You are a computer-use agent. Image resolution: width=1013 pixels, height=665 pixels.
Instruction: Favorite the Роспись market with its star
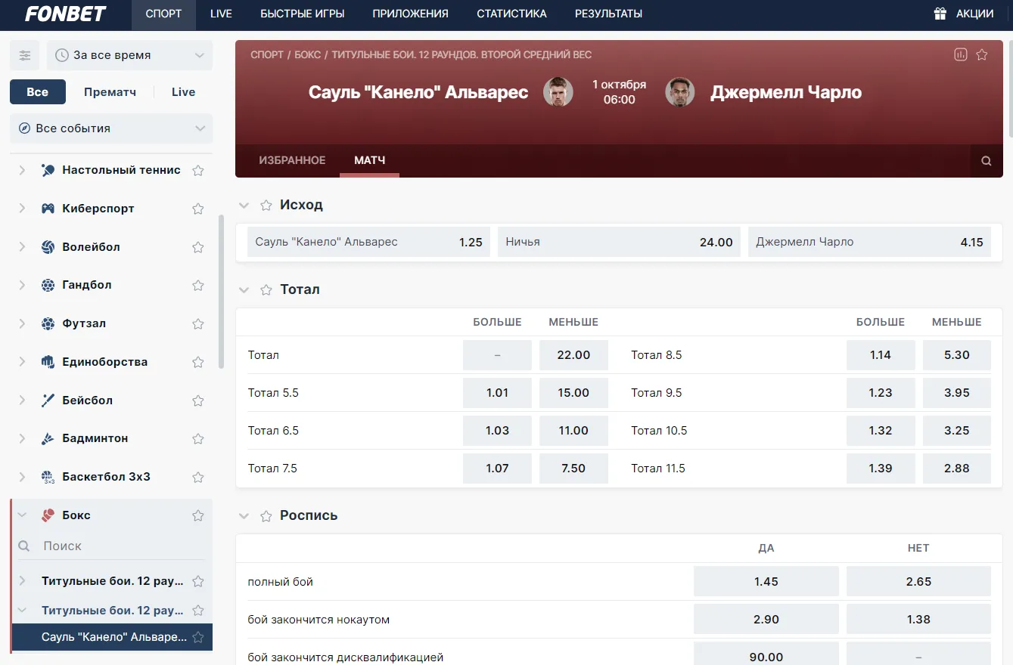point(266,515)
